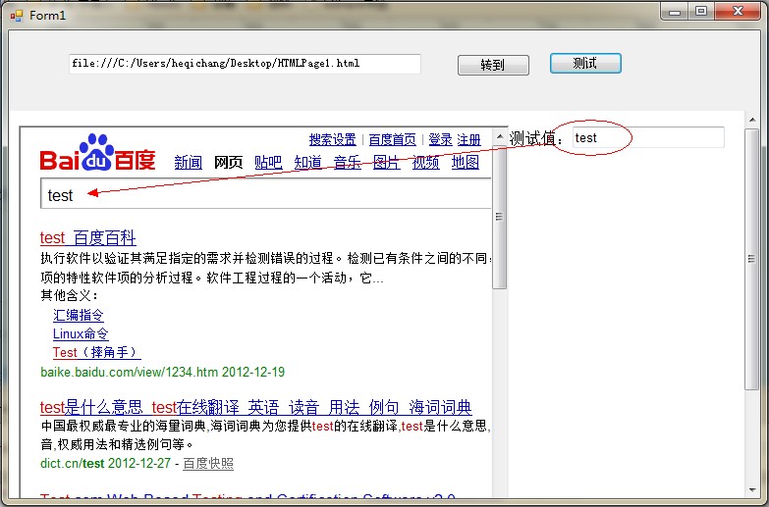Click the 登录 link
Viewport: 769px width, 507px height.
click(x=440, y=139)
